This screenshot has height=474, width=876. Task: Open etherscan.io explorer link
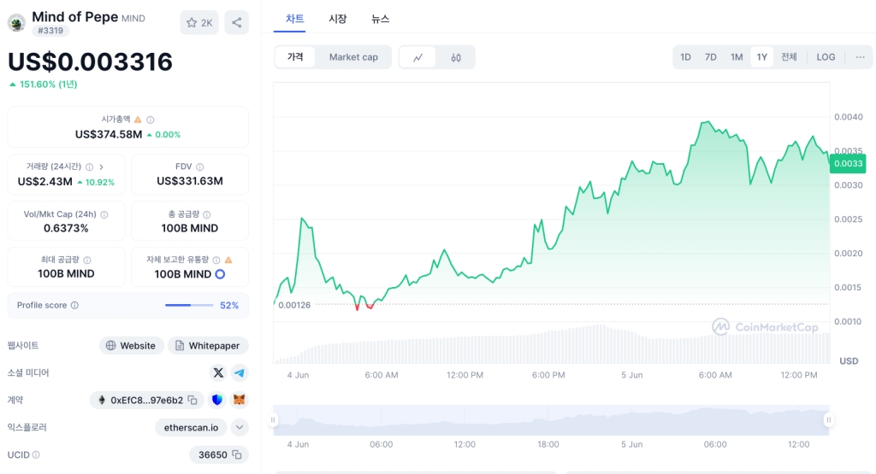(191, 427)
